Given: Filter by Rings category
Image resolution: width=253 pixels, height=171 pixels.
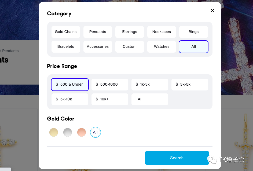Looking at the screenshot, I should pyautogui.click(x=193, y=32).
